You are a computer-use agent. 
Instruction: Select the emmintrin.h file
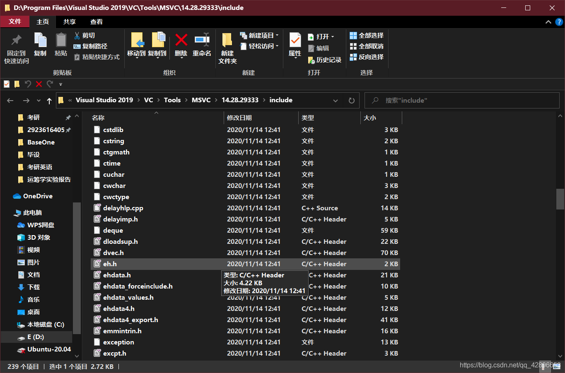click(x=122, y=331)
